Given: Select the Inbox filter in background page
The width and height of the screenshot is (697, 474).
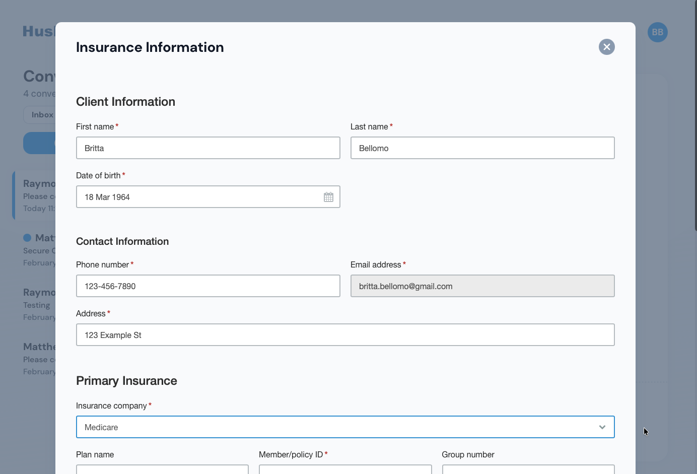Looking at the screenshot, I should point(40,115).
